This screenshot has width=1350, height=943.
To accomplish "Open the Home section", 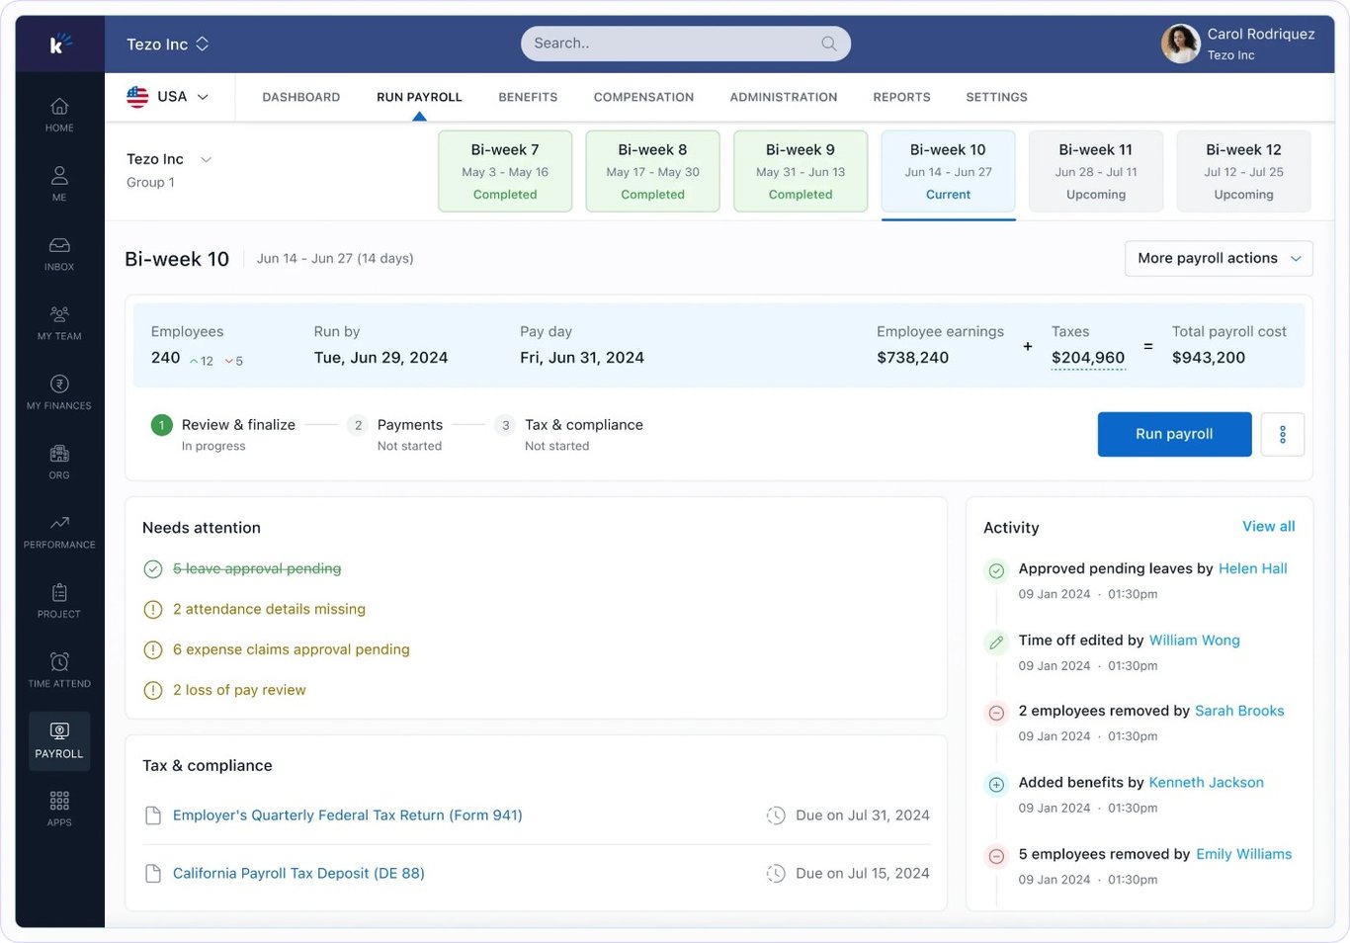I will (58, 114).
